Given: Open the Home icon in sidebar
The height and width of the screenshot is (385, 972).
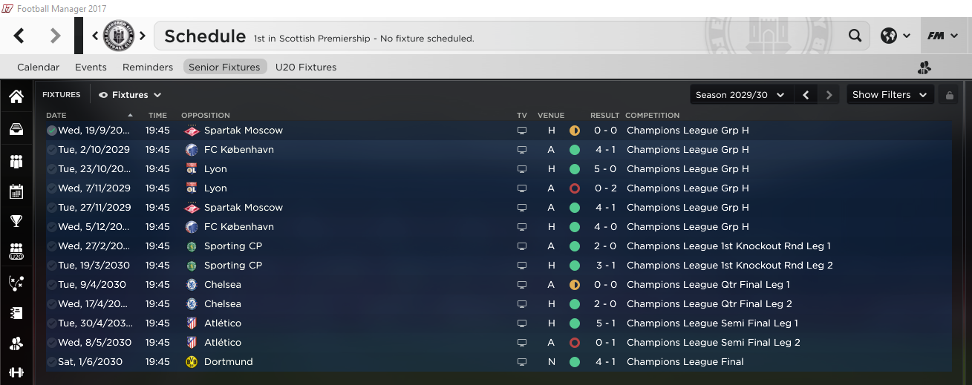Looking at the screenshot, I should pos(16,97).
